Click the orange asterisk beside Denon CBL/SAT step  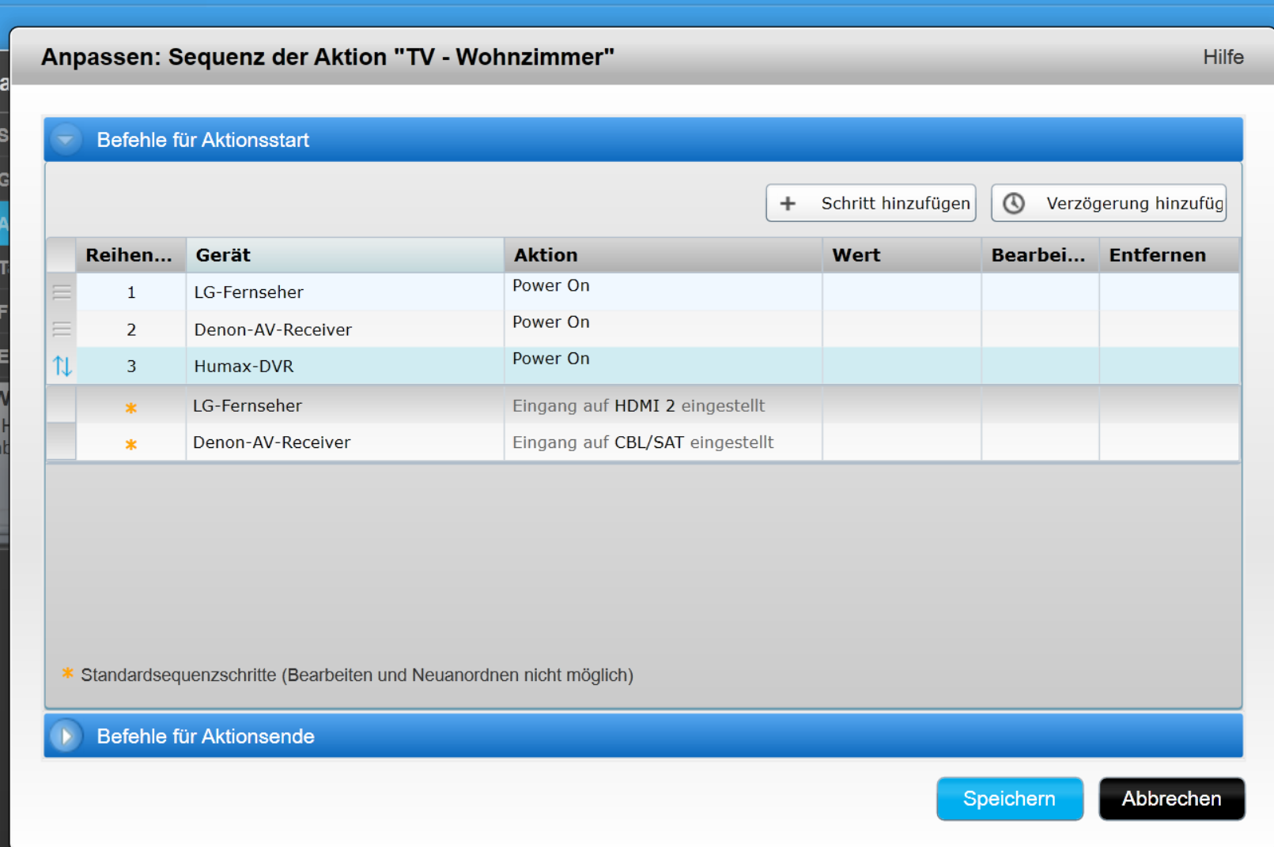pyautogui.click(x=131, y=444)
